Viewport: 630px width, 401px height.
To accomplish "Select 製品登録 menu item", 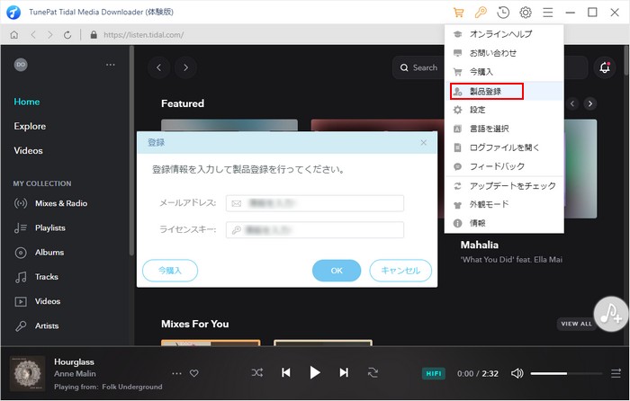I will [504, 91].
